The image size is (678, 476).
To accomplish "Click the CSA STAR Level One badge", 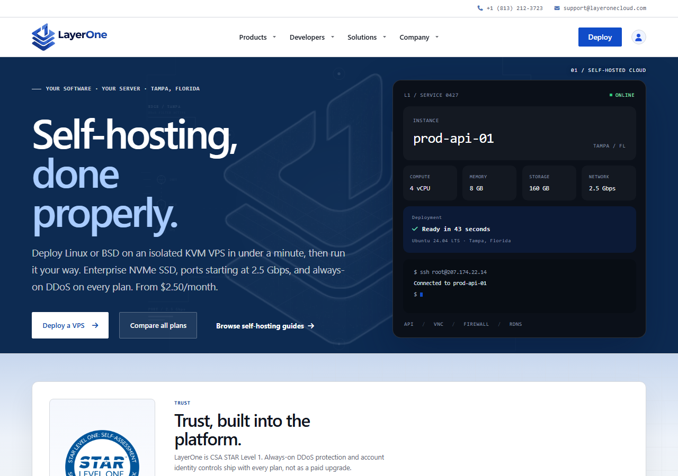I will click(102, 452).
